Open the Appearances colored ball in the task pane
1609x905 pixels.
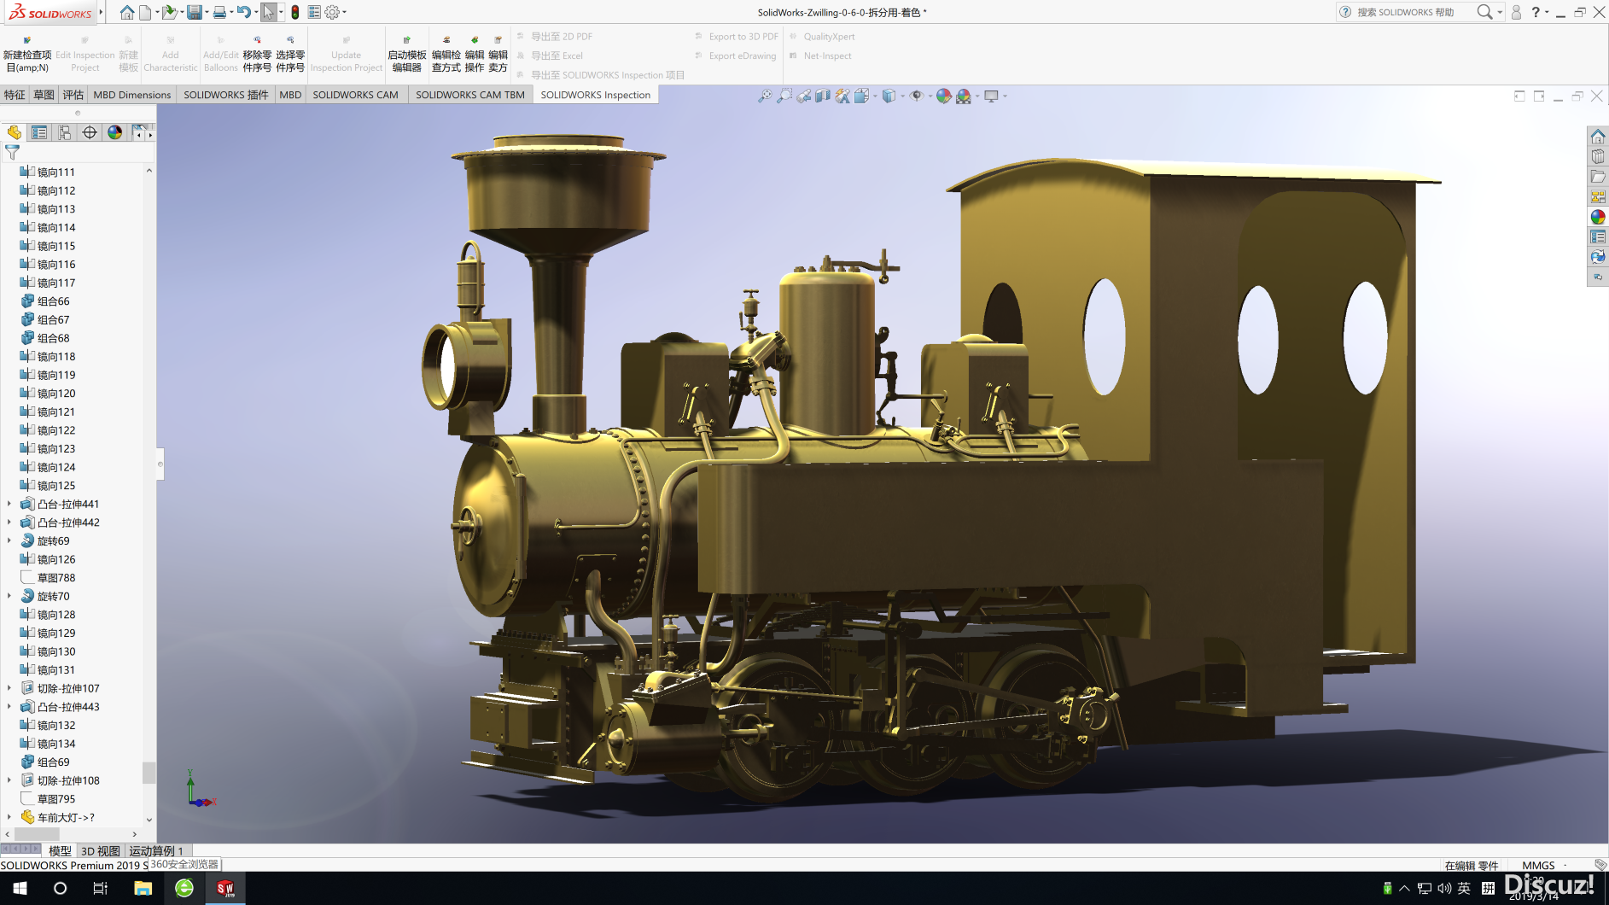tap(1598, 217)
